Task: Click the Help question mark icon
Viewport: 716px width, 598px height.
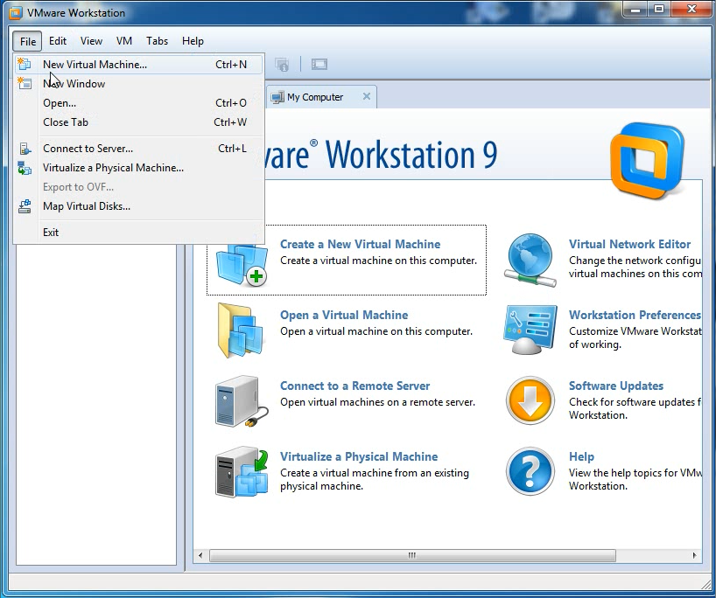Action: (530, 471)
